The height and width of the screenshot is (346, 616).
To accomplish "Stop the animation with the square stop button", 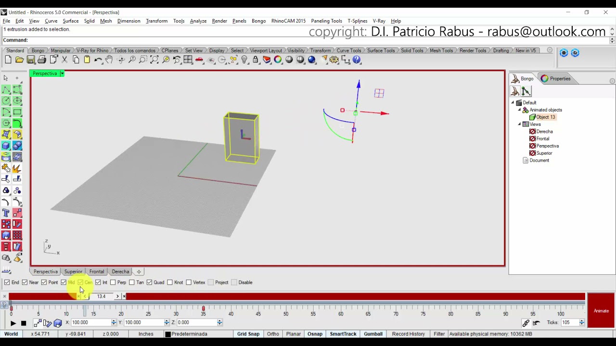I will [x=23, y=323].
